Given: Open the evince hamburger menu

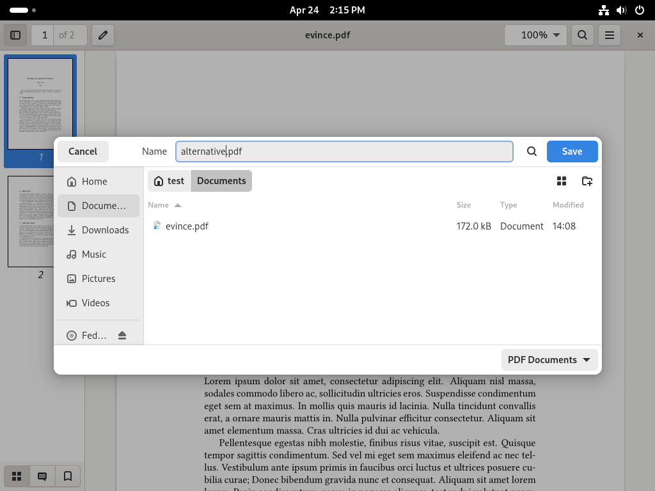Looking at the screenshot, I should (610, 35).
